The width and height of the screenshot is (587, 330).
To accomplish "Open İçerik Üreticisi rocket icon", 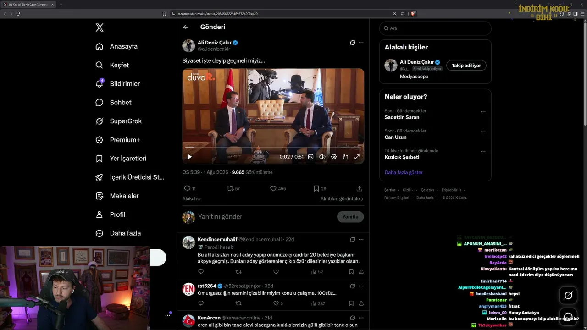I will (99, 177).
